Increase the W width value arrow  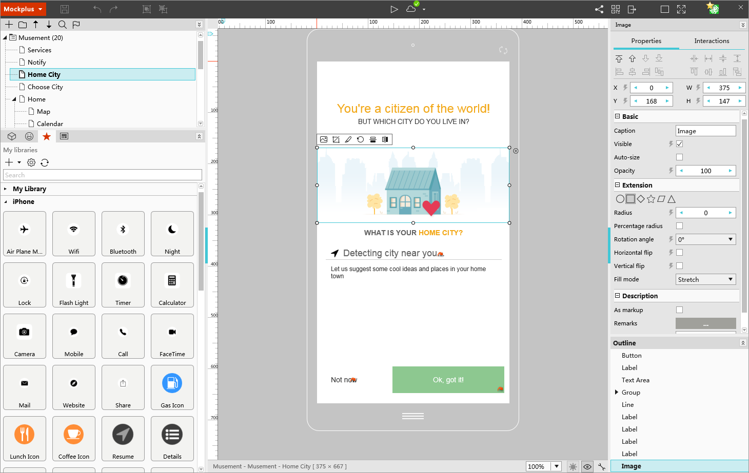pos(740,88)
